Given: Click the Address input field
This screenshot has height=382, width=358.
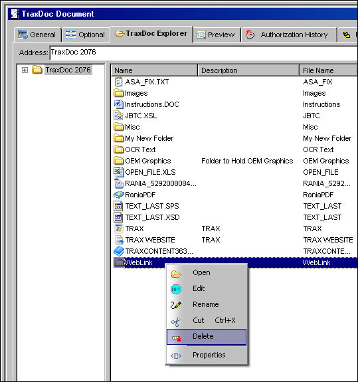Looking at the screenshot, I should 204,52.
